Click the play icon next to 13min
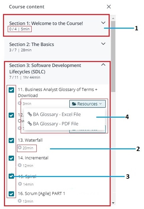This screenshot has width=144, height=209. 20,201
